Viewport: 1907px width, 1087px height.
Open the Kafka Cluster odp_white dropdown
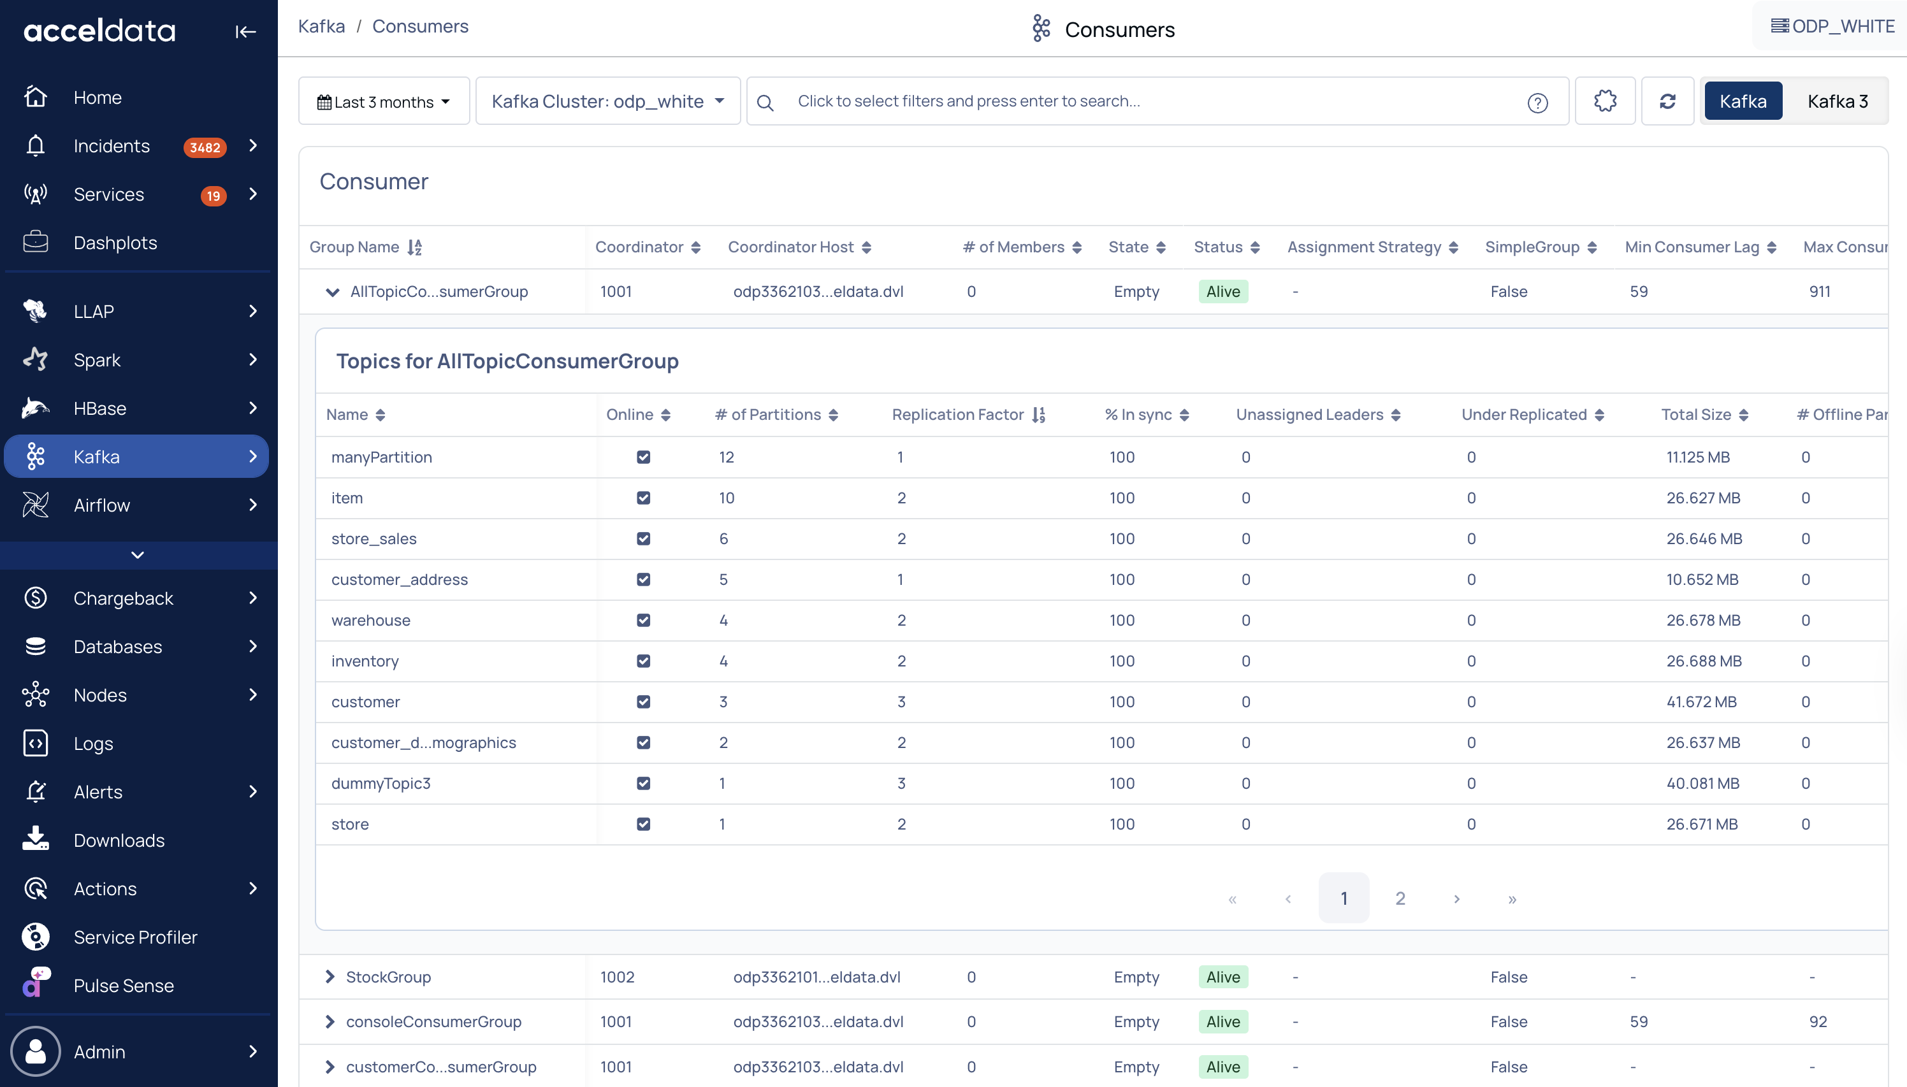point(607,101)
